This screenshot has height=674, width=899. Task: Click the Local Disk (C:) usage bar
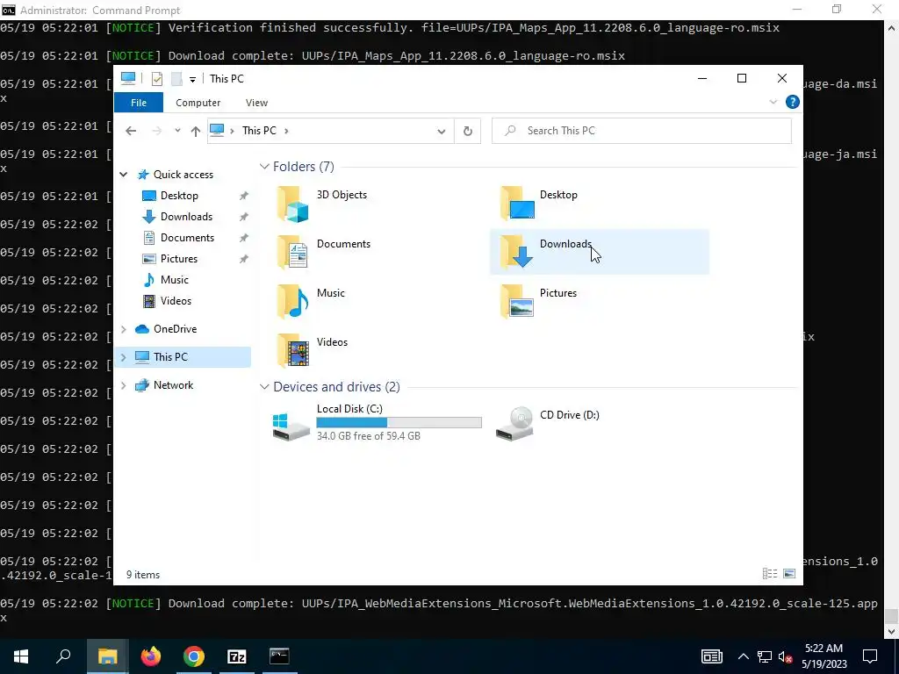click(399, 422)
